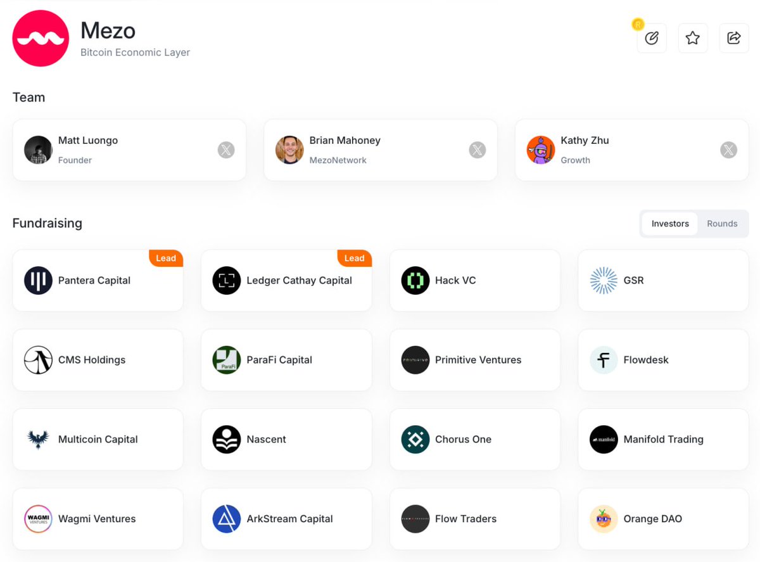Click the Flow Traders logo

point(415,519)
